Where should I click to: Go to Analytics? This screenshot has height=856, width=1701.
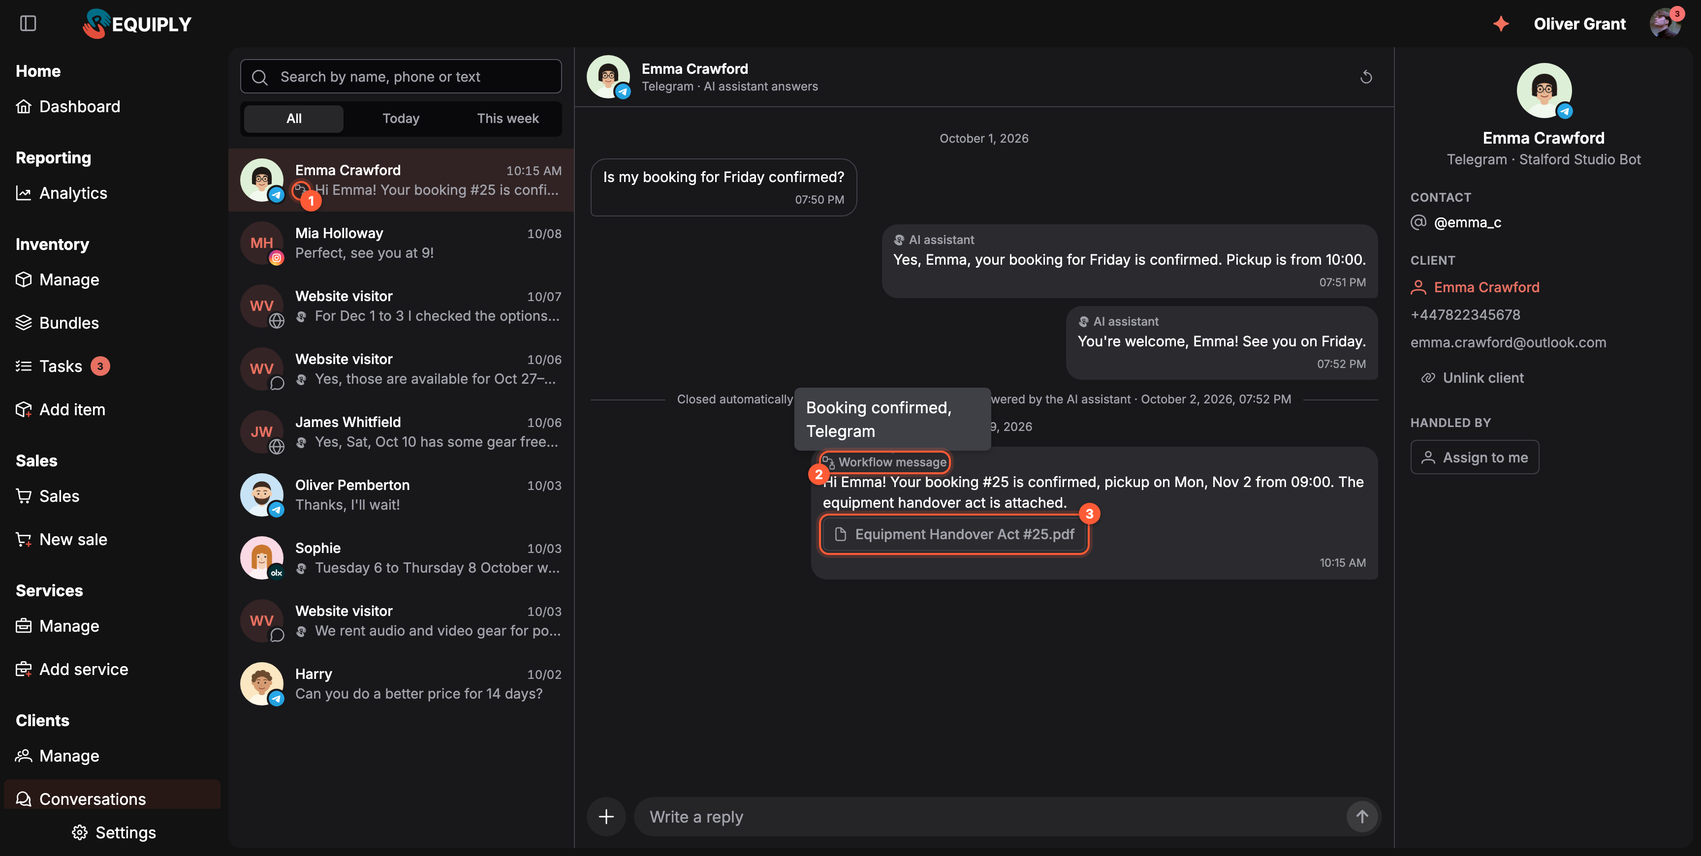[62, 193]
